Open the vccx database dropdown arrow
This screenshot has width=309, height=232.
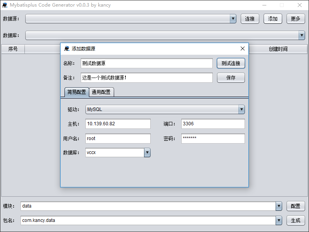point(147,152)
